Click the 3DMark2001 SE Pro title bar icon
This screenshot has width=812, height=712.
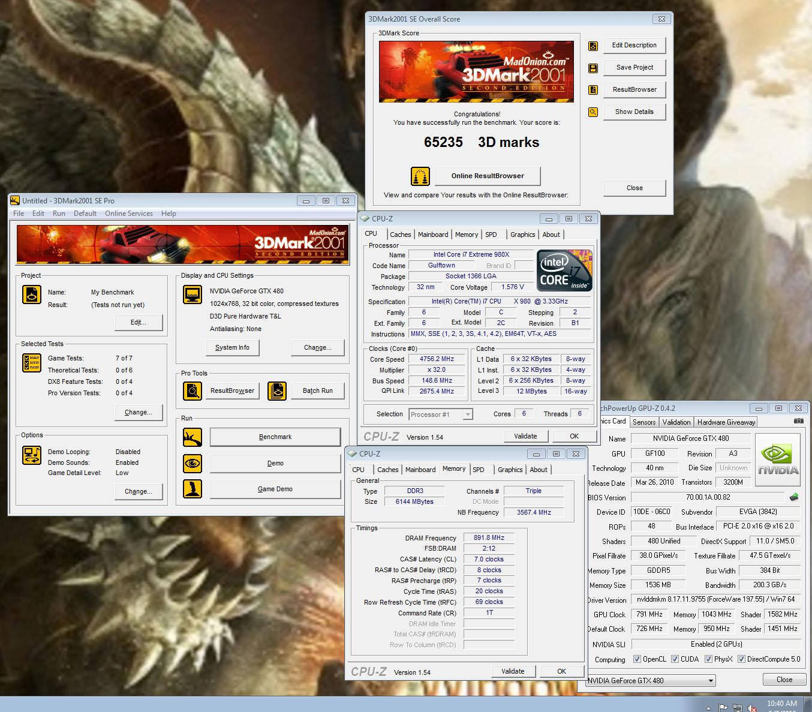coord(16,200)
